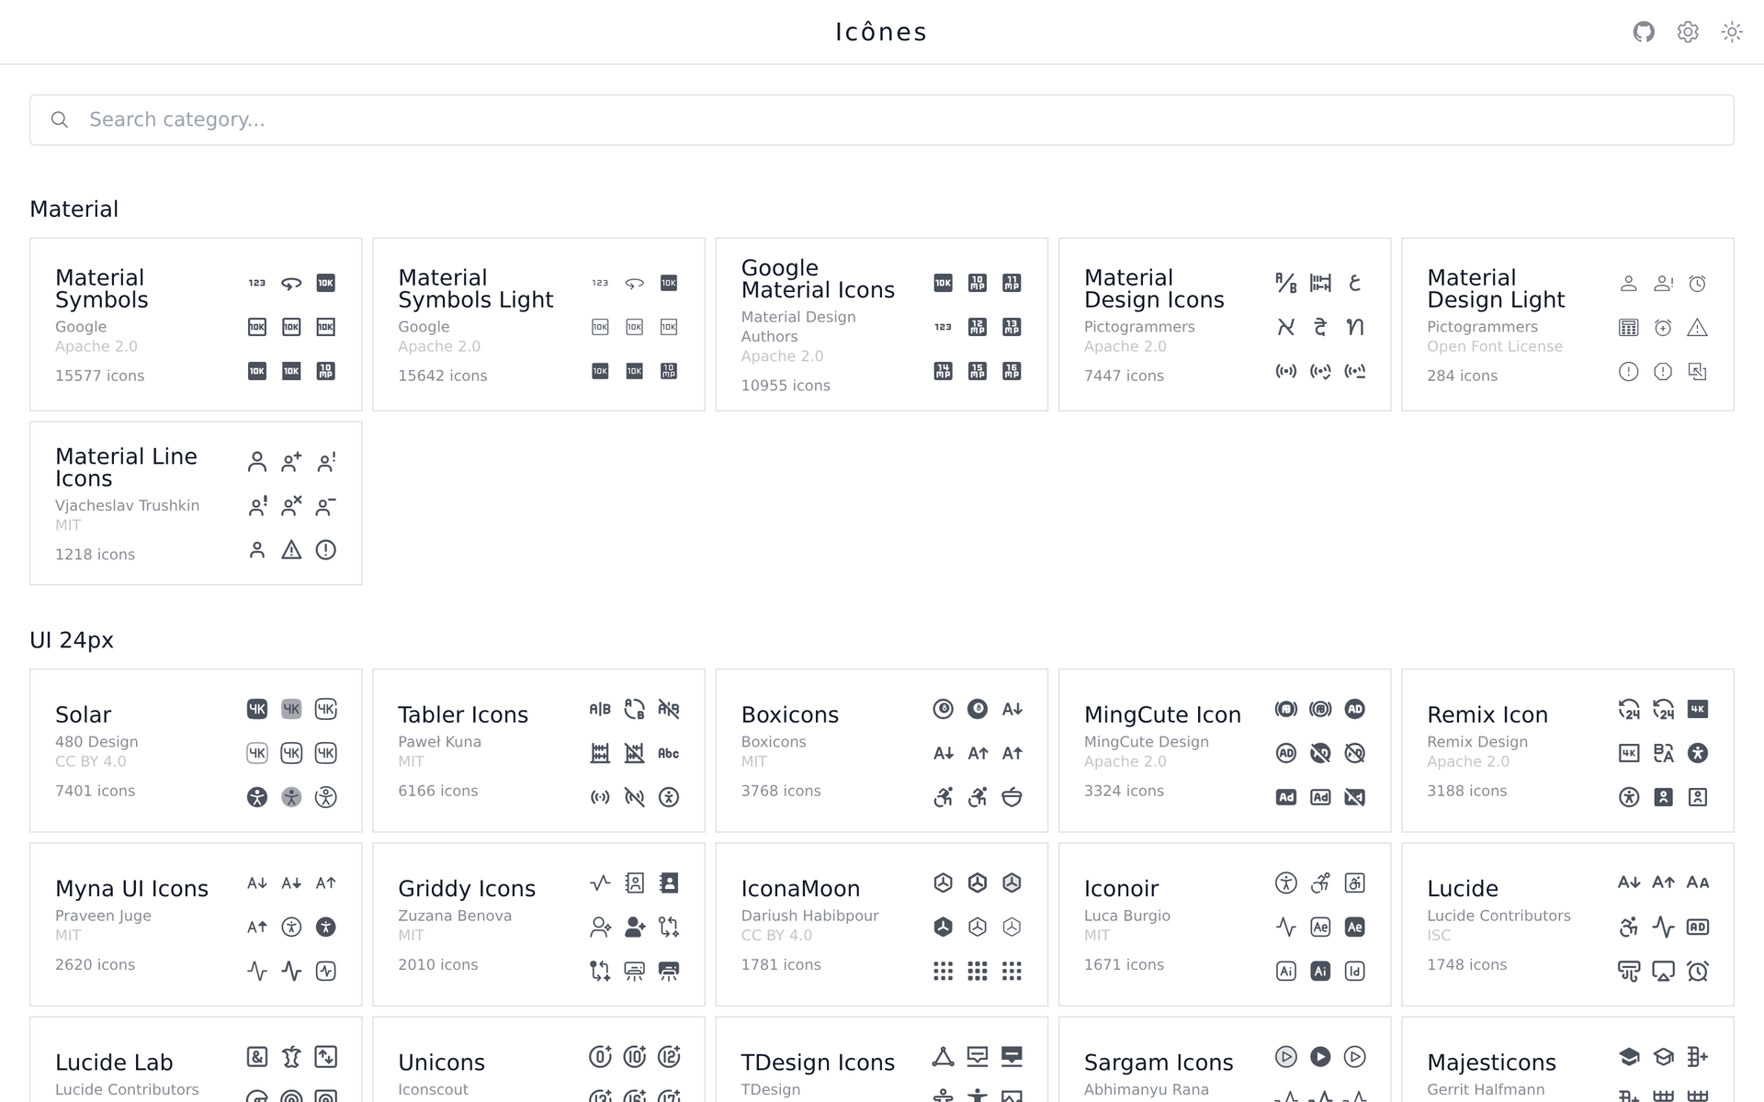Click the alarm clock icon in Material Design Light
The width and height of the screenshot is (1764, 1102).
pos(1697,284)
